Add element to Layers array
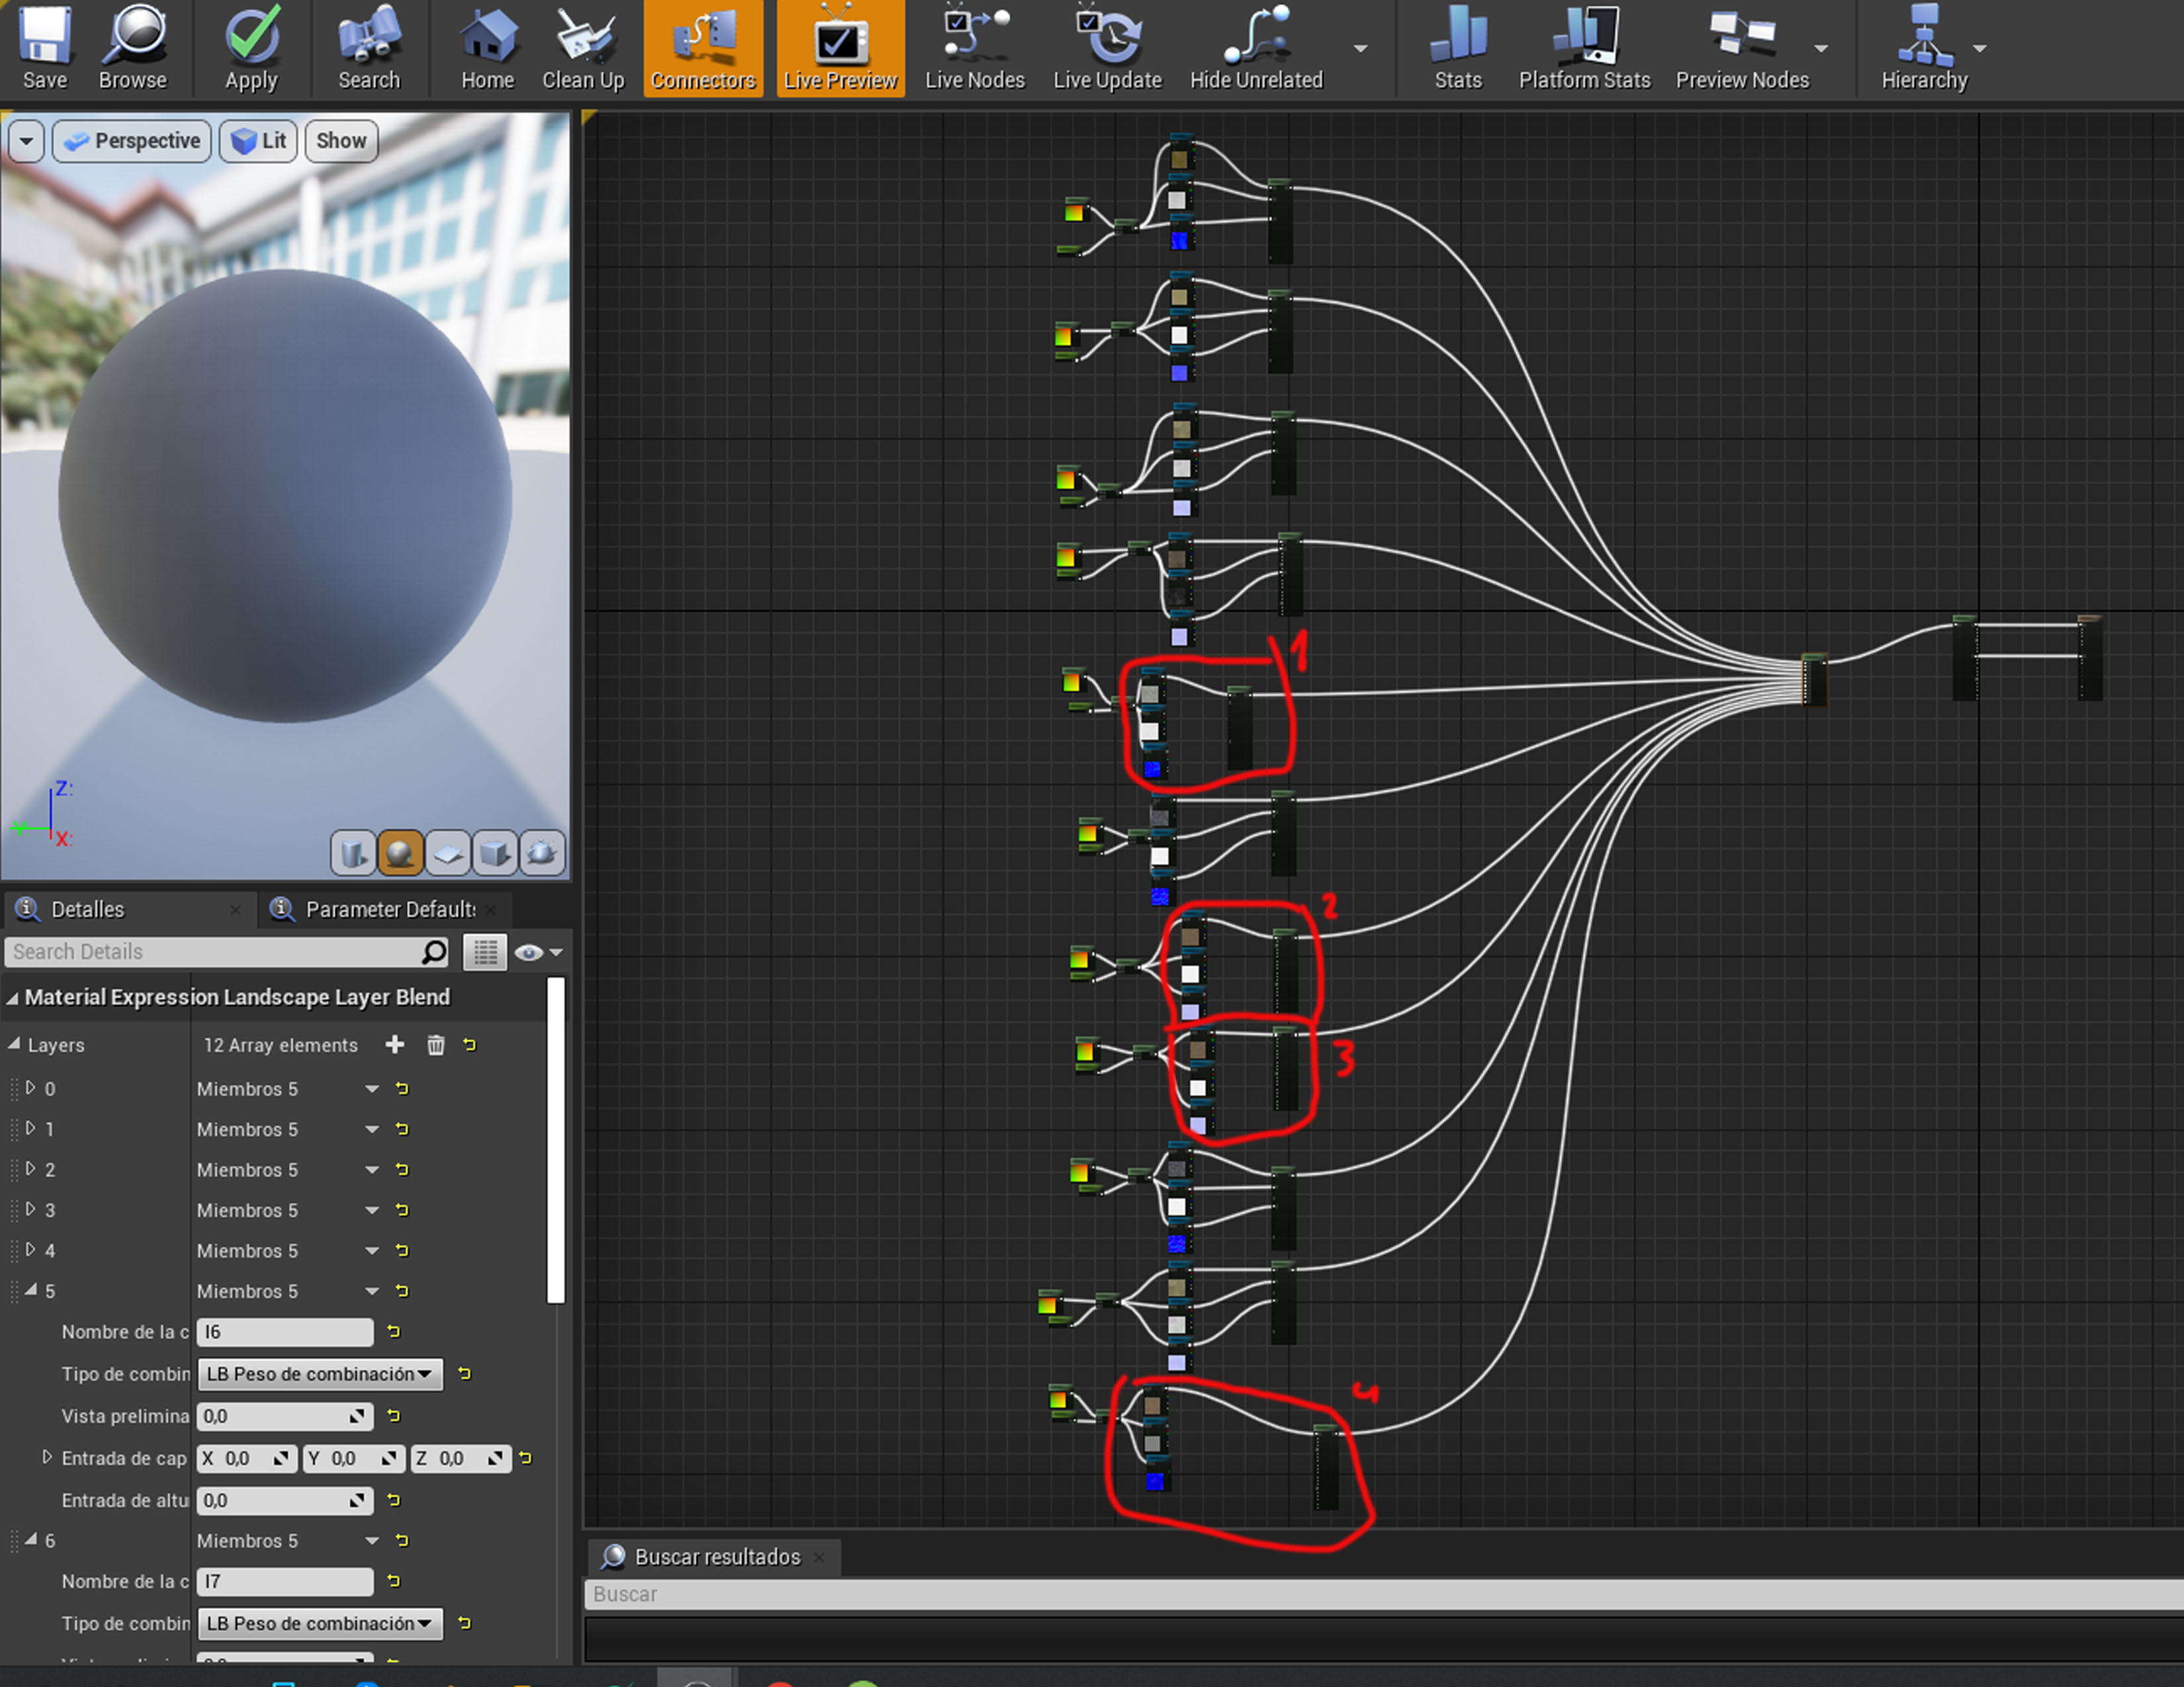This screenshot has width=2184, height=1687. coord(395,1045)
